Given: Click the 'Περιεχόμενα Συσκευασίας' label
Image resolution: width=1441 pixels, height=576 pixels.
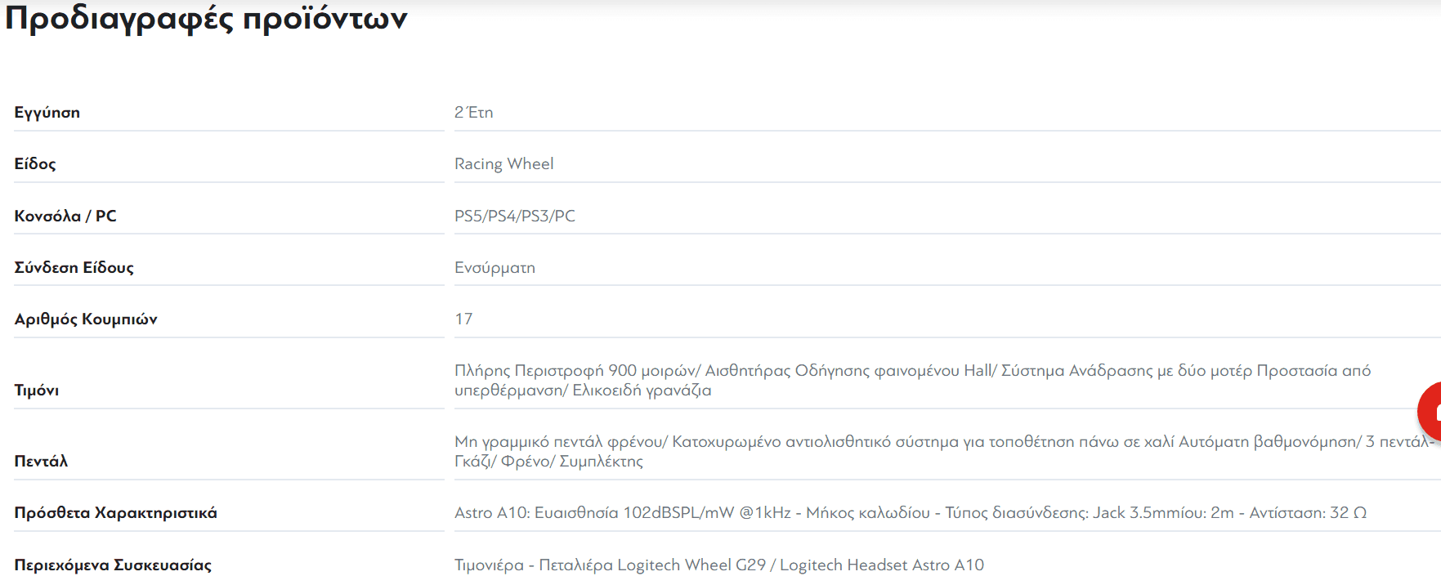Looking at the screenshot, I should [113, 565].
